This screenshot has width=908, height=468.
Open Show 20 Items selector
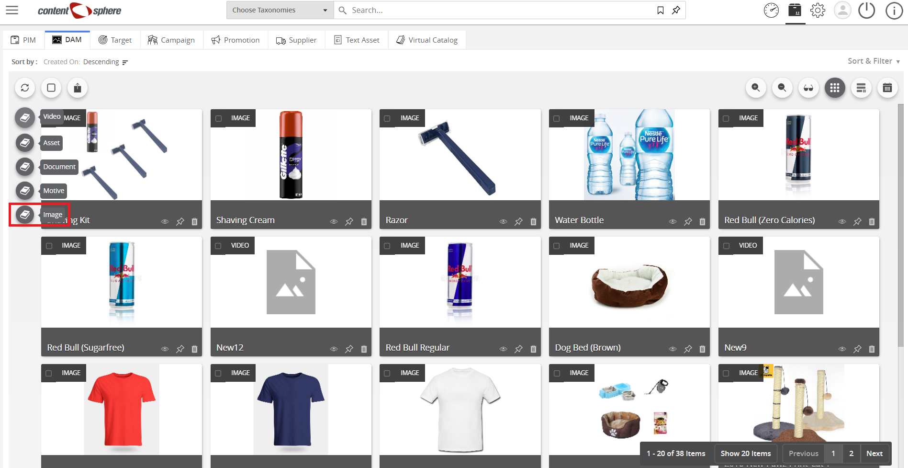[746, 453]
